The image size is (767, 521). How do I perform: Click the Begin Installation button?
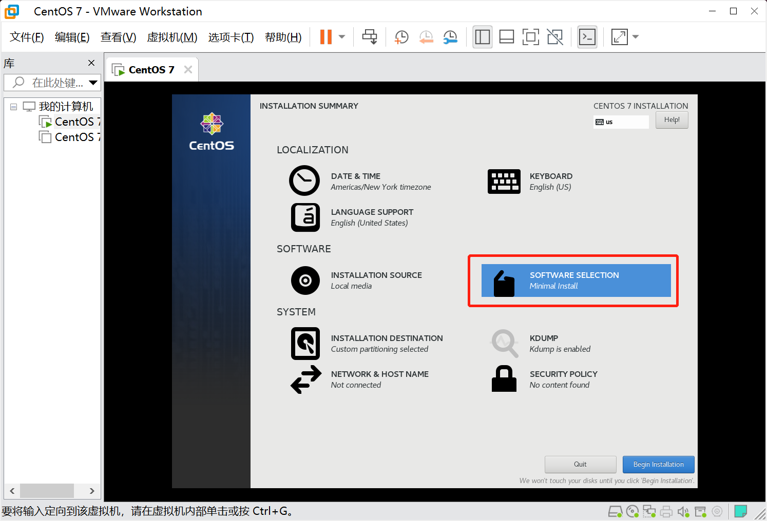coord(658,465)
